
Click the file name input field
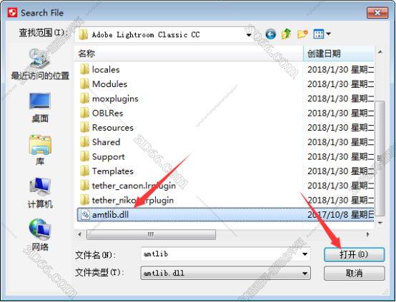tap(221, 254)
